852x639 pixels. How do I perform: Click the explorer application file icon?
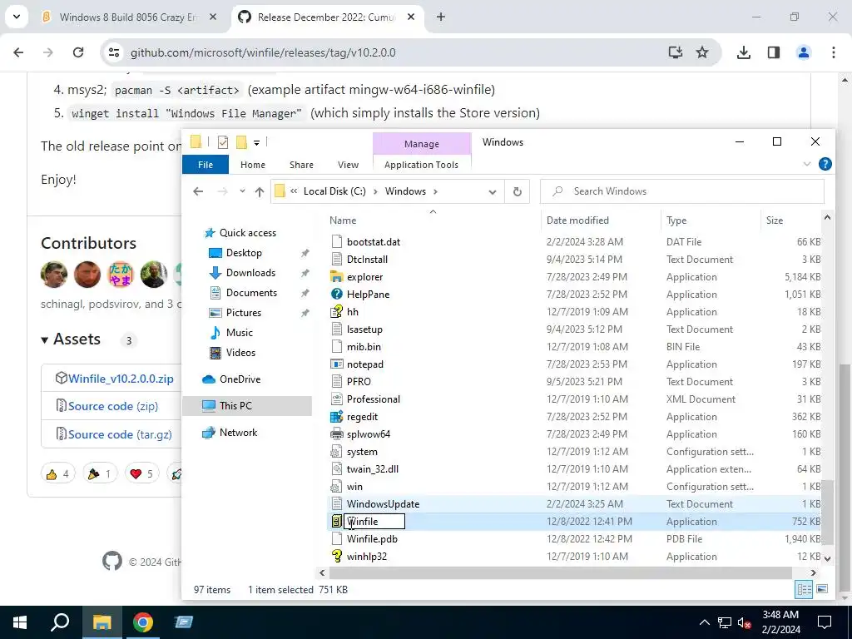tap(337, 276)
